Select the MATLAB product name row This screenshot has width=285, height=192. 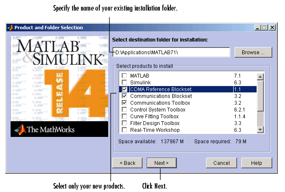point(140,75)
